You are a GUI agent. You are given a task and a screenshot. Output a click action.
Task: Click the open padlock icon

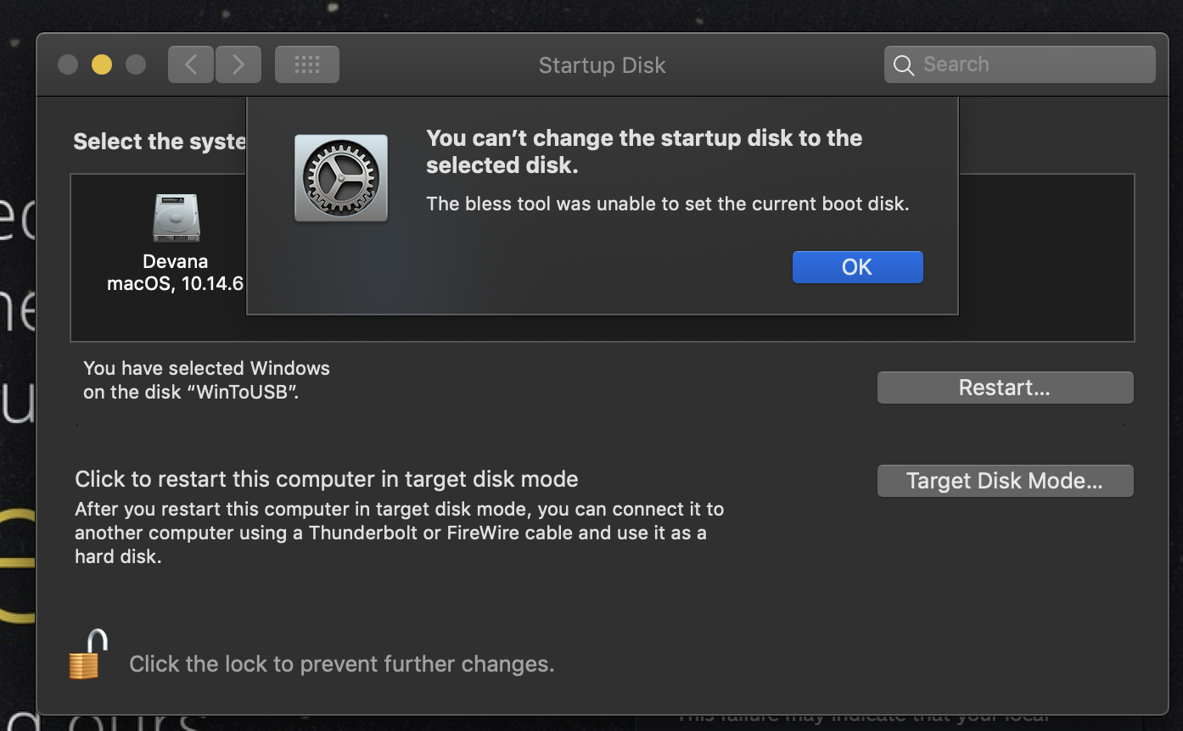(x=88, y=655)
